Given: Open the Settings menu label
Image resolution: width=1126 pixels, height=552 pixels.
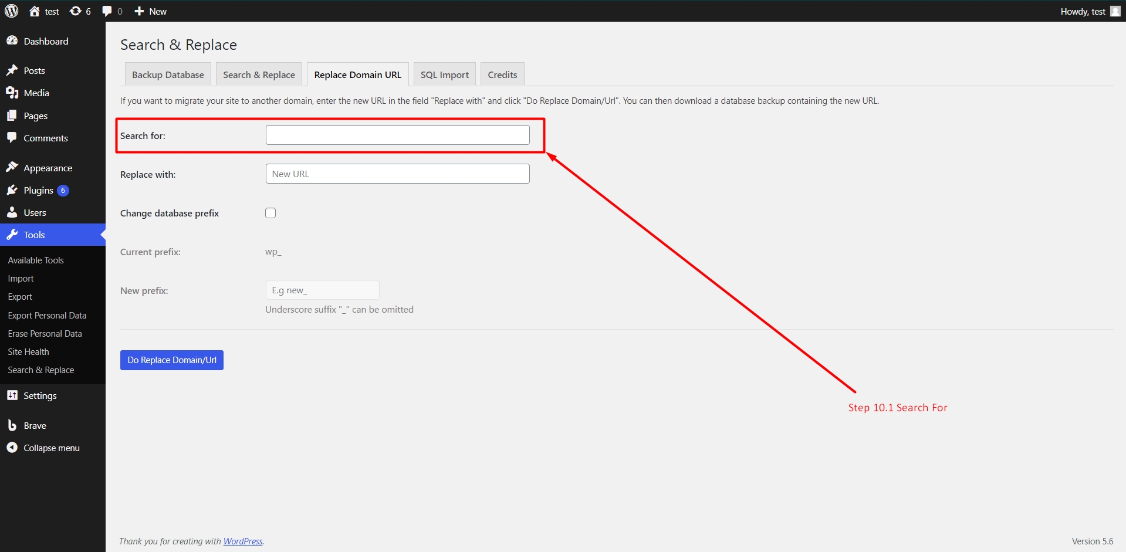Looking at the screenshot, I should [40, 395].
